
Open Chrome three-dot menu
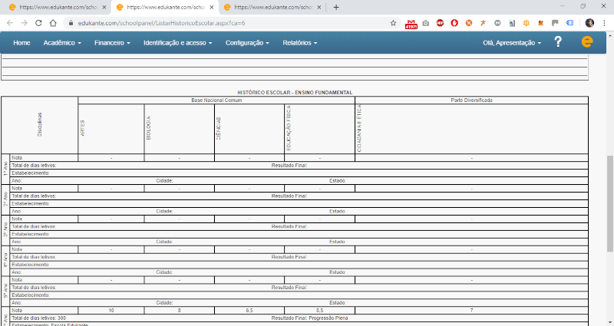(605, 23)
